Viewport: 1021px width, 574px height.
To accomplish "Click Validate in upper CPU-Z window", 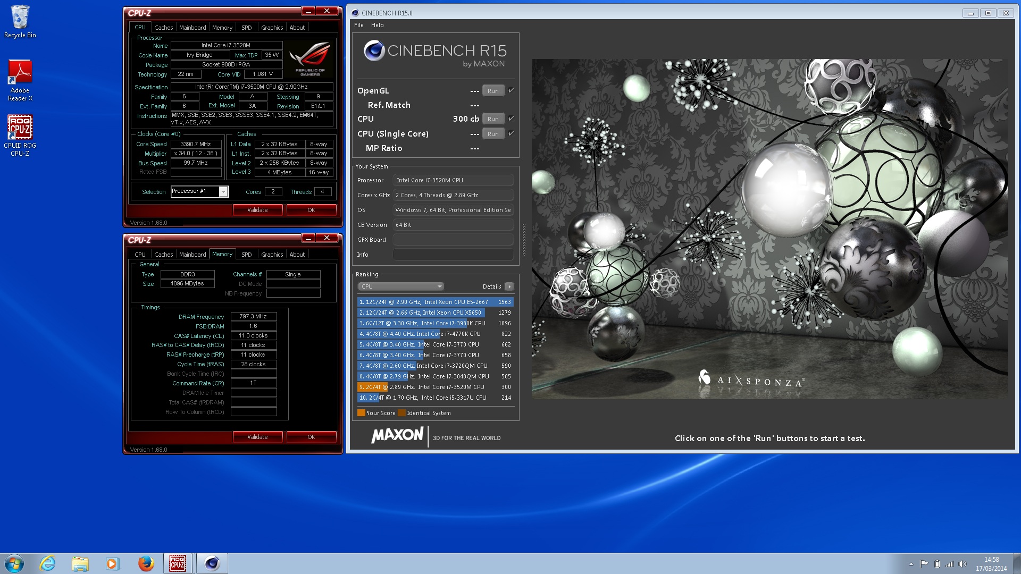I will coord(257,210).
